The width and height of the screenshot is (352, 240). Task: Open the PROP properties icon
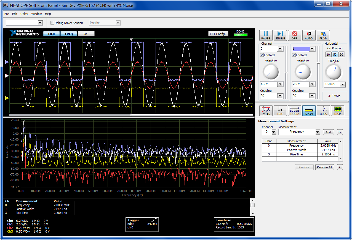[x=323, y=35]
